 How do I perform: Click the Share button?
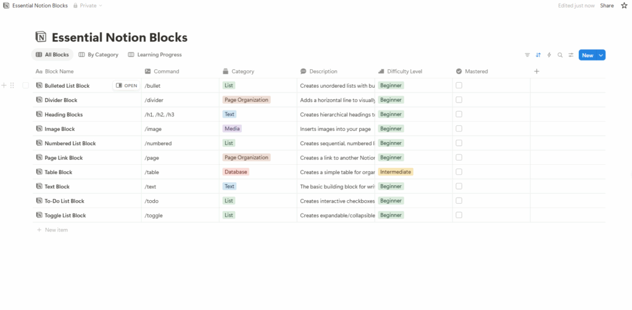(x=607, y=6)
